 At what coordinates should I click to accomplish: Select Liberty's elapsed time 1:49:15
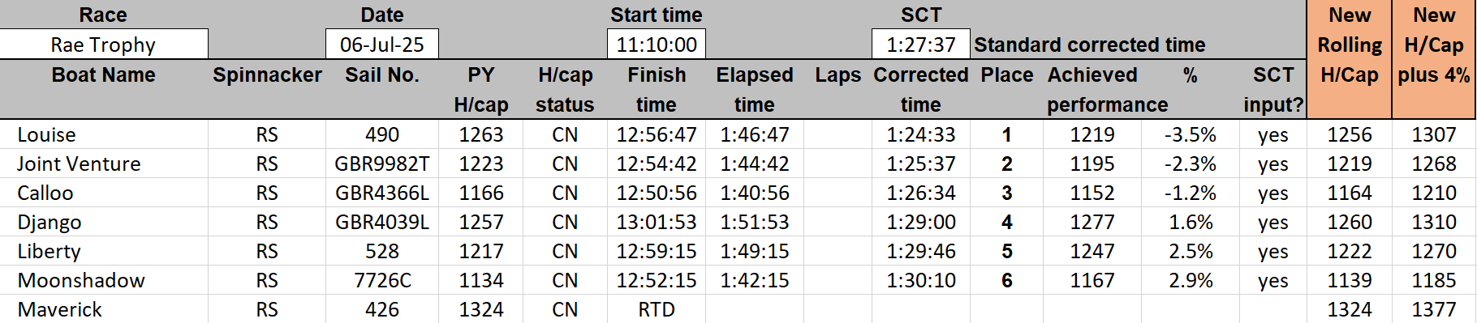pos(755,251)
